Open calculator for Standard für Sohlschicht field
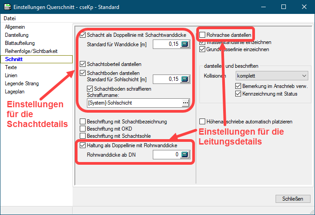The image size is (315, 215). coord(185,79)
